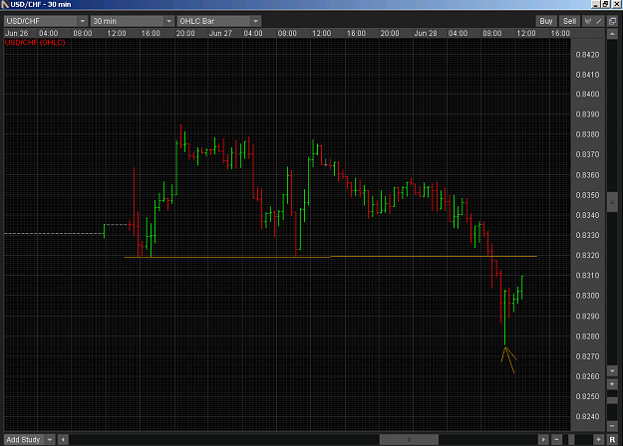Click the chart tool icon left of line tool
623x446 pixels.
click(x=588, y=21)
